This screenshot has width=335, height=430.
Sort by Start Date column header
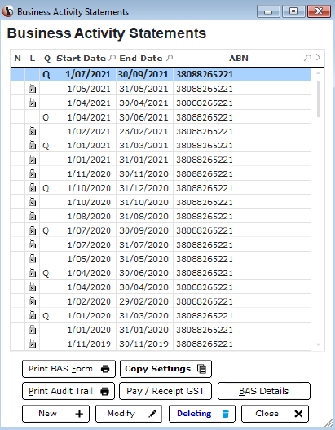tap(81, 58)
